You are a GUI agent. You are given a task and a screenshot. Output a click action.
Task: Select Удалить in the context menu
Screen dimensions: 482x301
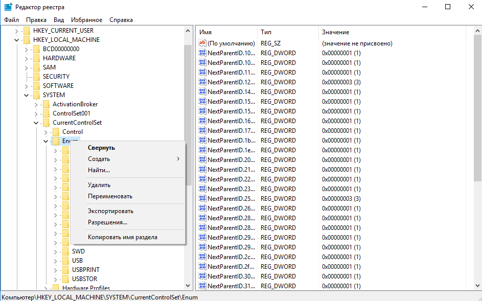pos(99,185)
